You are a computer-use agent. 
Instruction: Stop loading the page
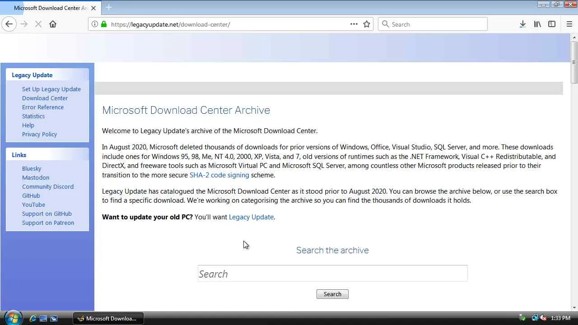38,24
